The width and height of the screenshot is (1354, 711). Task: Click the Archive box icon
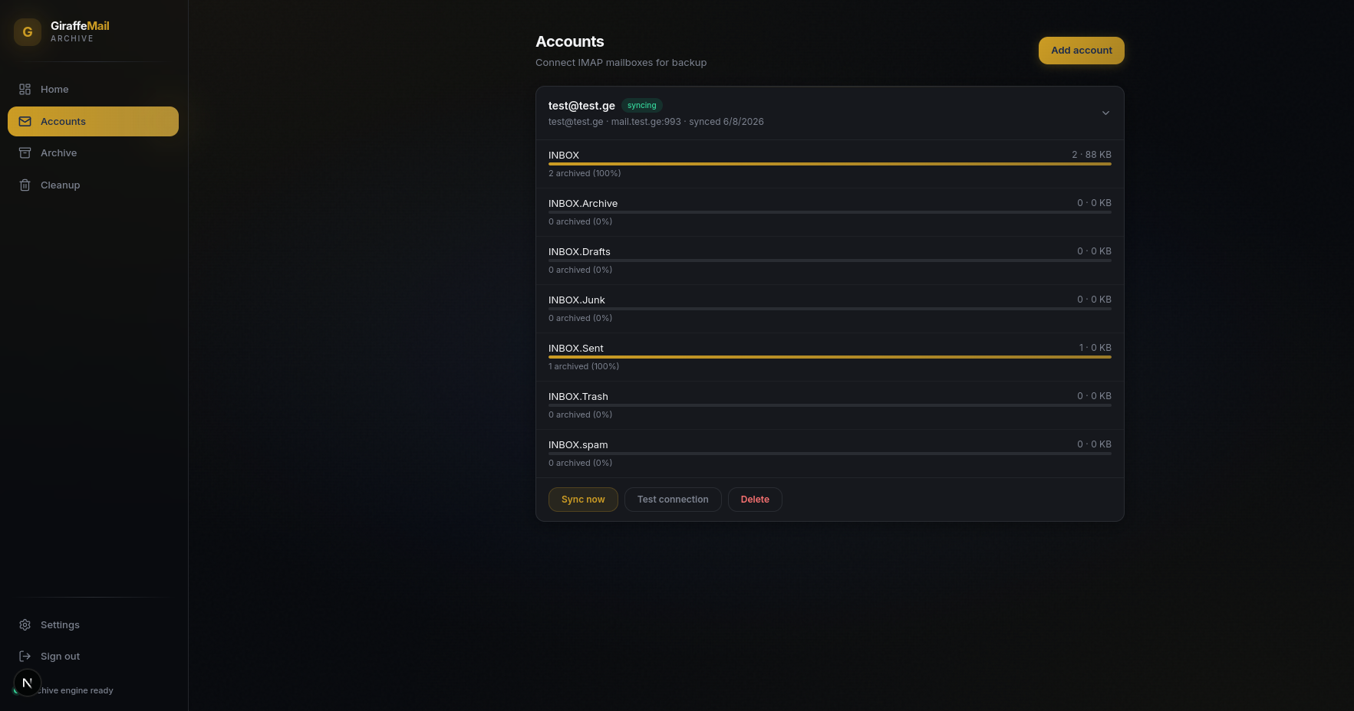click(x=25, y=153)
